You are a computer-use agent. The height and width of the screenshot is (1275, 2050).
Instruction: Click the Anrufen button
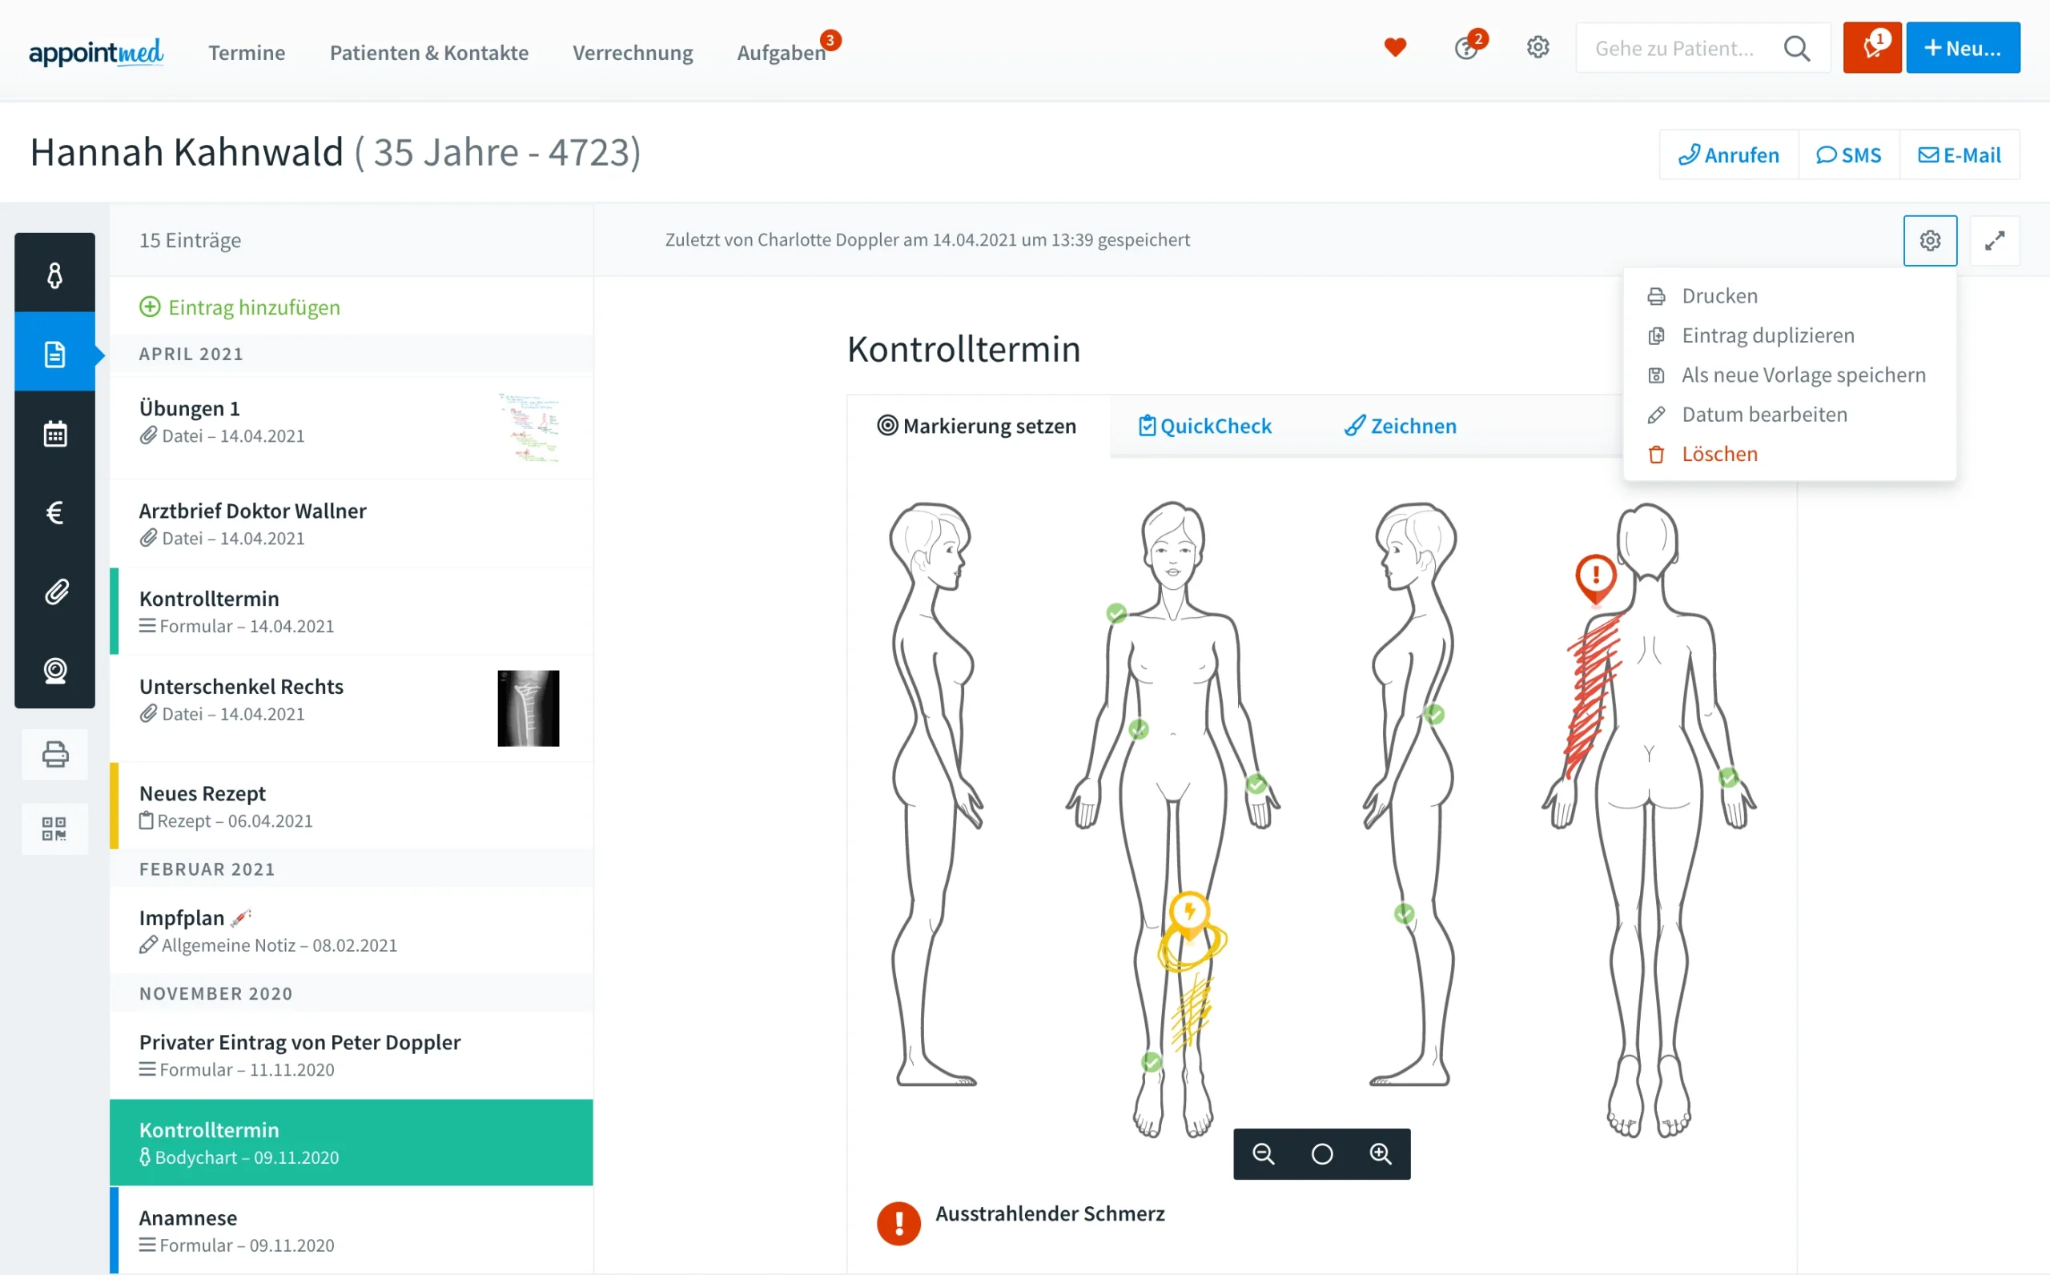[1729, 155]
